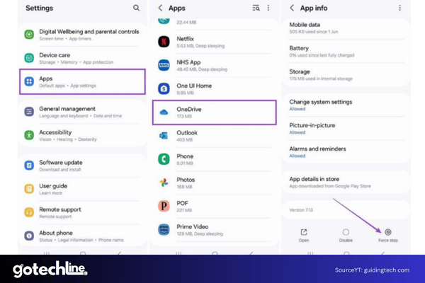
Task: Open App info more options menu
Action: click(x=399, y=8)
